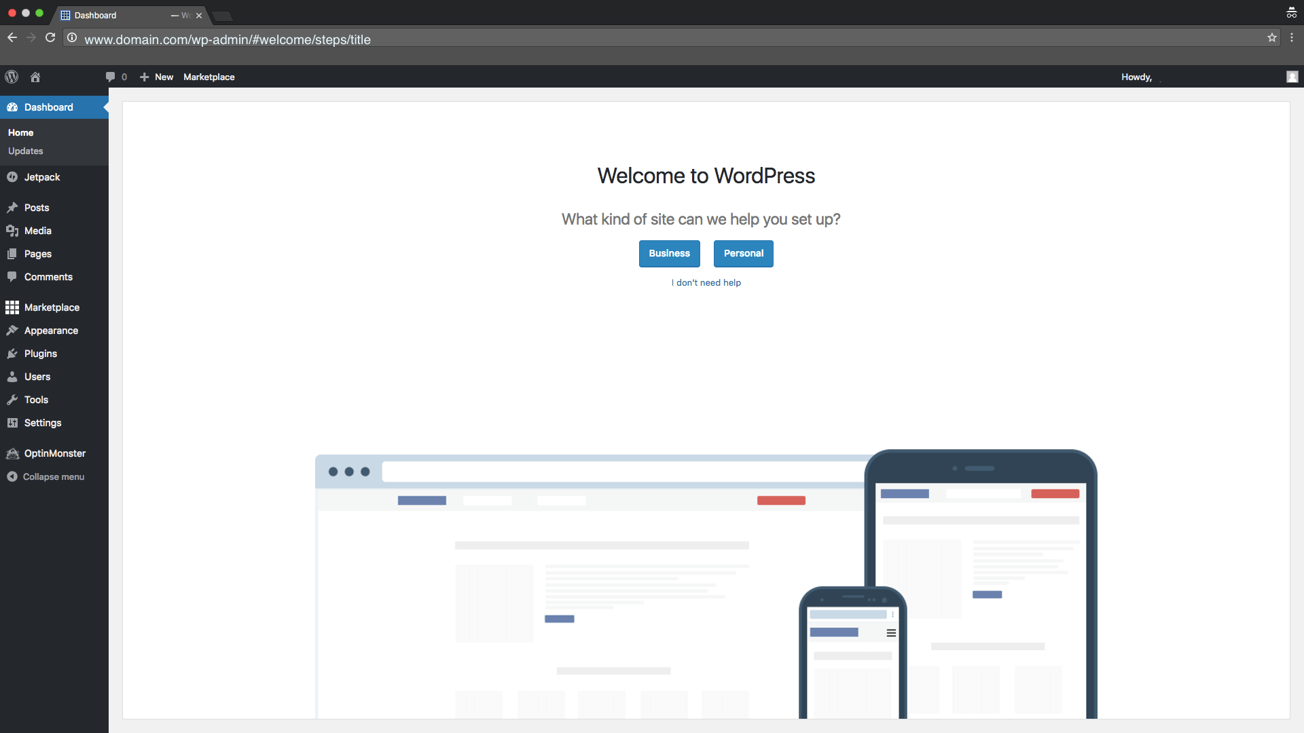
Task: Click the Comments menu icon
Action: tap(12, 276)
